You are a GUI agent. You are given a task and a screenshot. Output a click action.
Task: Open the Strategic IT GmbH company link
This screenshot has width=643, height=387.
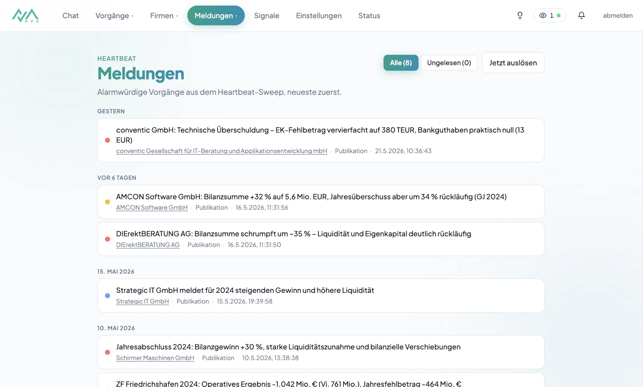142,302
